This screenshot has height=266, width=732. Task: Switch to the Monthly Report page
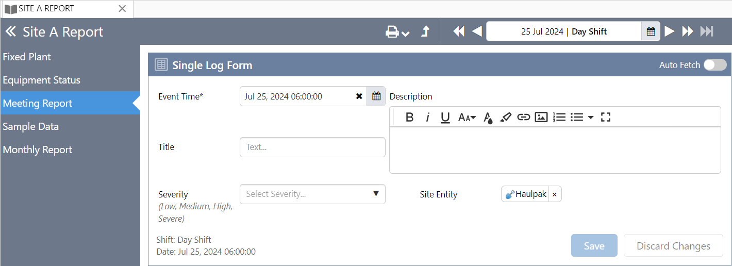pos(38,149)
